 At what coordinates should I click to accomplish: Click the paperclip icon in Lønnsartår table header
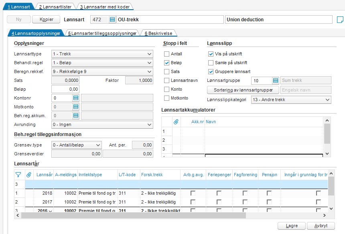(29, 175)
